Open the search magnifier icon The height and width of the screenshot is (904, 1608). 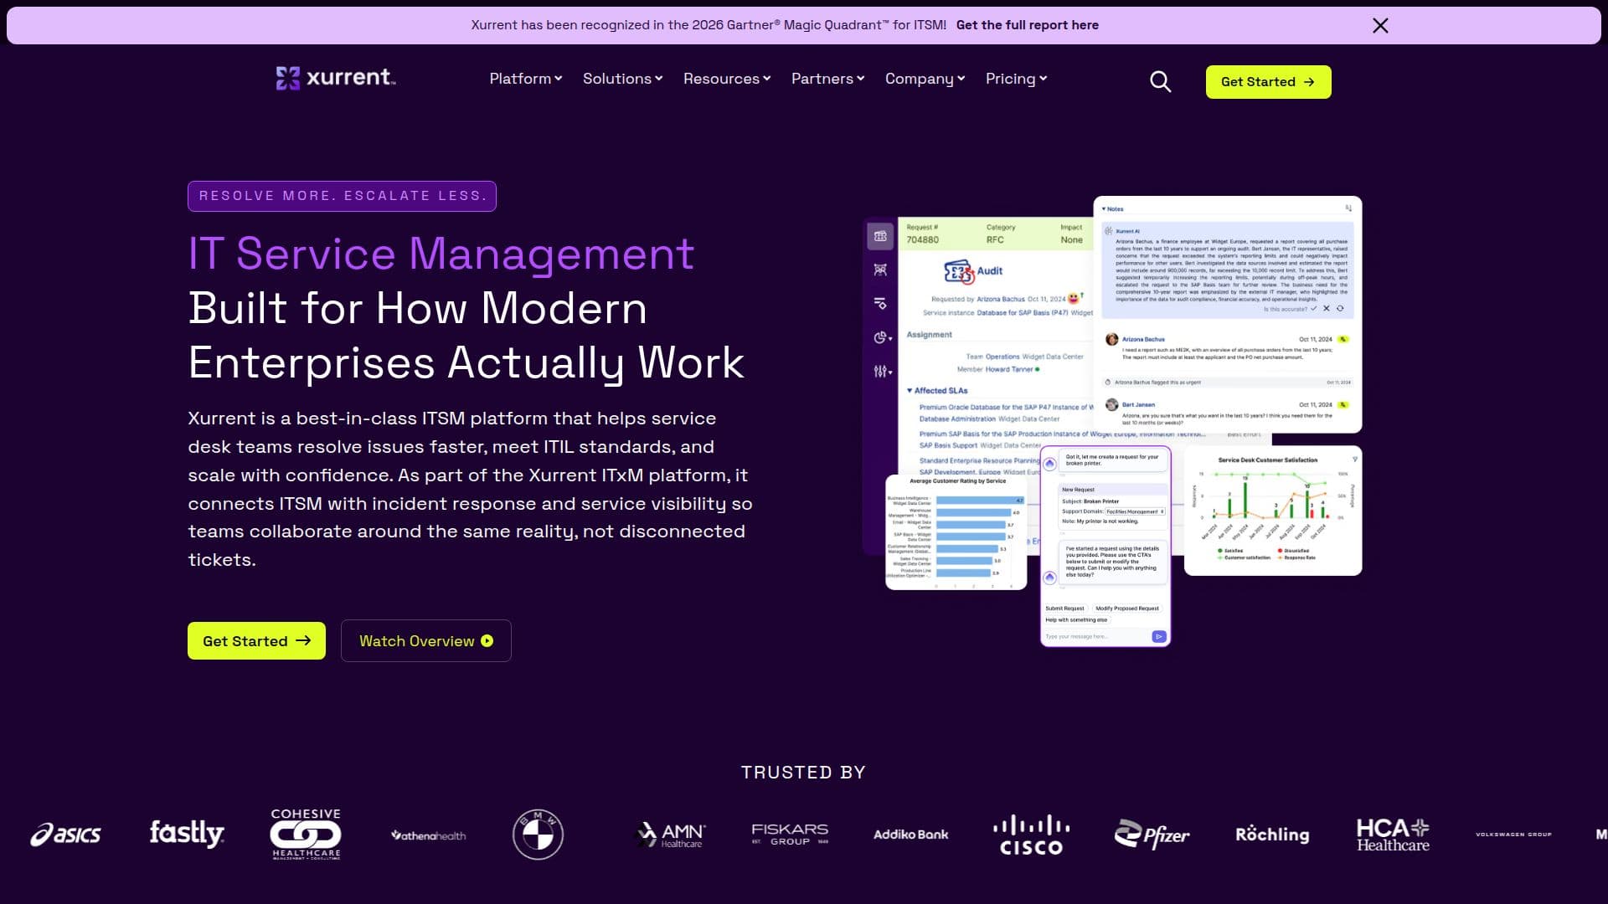1160,81
